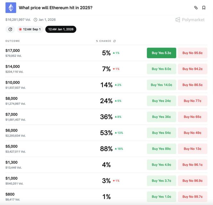Select the 12 AM Jan 1, 2026 tab
The height and width of the screenshot is (205, 213).
tap(61, 29)
